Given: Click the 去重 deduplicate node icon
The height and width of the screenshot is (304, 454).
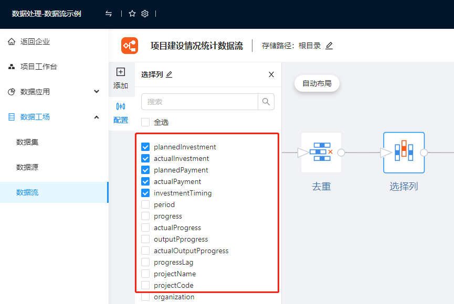Looking at the screenshot, I should click(321, 153).
